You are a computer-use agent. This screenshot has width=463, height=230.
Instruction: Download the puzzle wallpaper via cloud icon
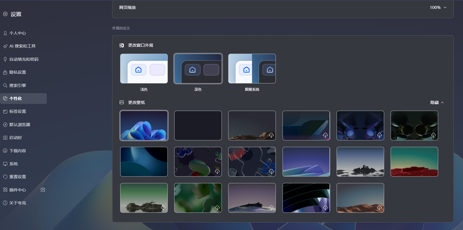coord(271,171)
